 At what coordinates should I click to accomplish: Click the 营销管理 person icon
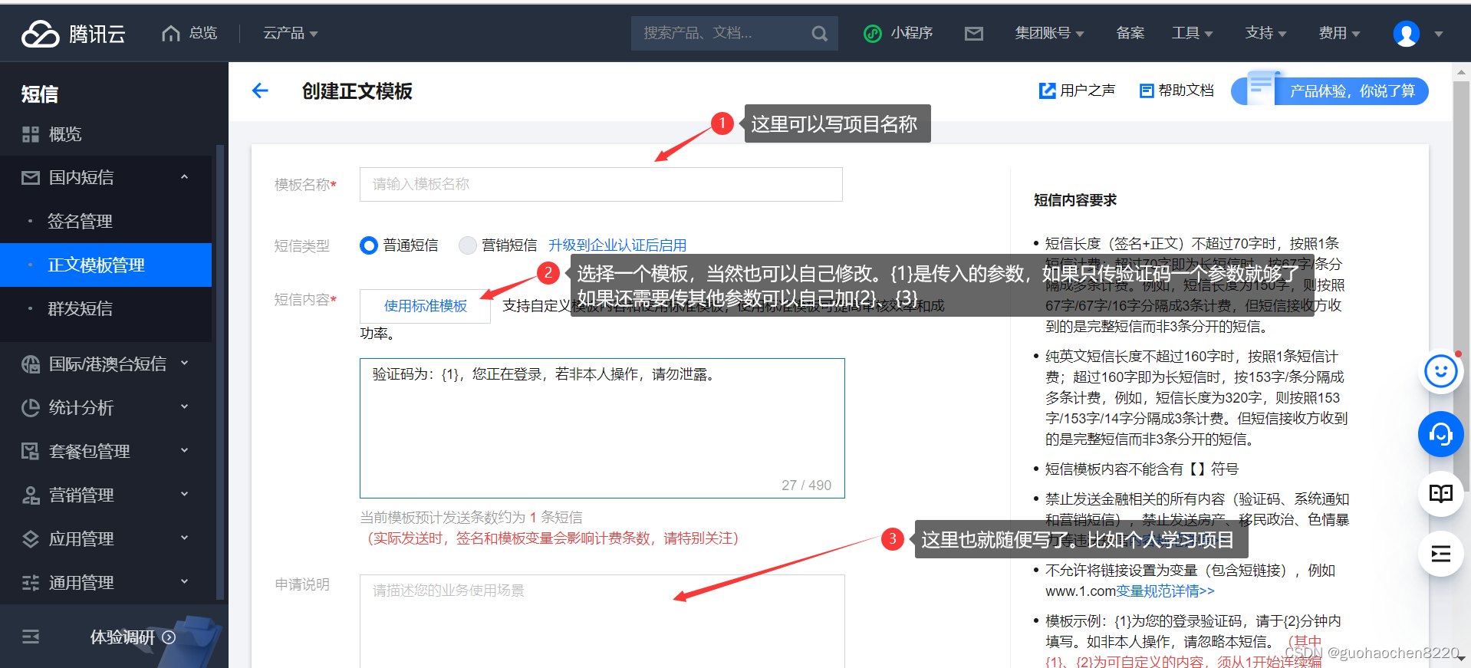click(x=31, y=495)
